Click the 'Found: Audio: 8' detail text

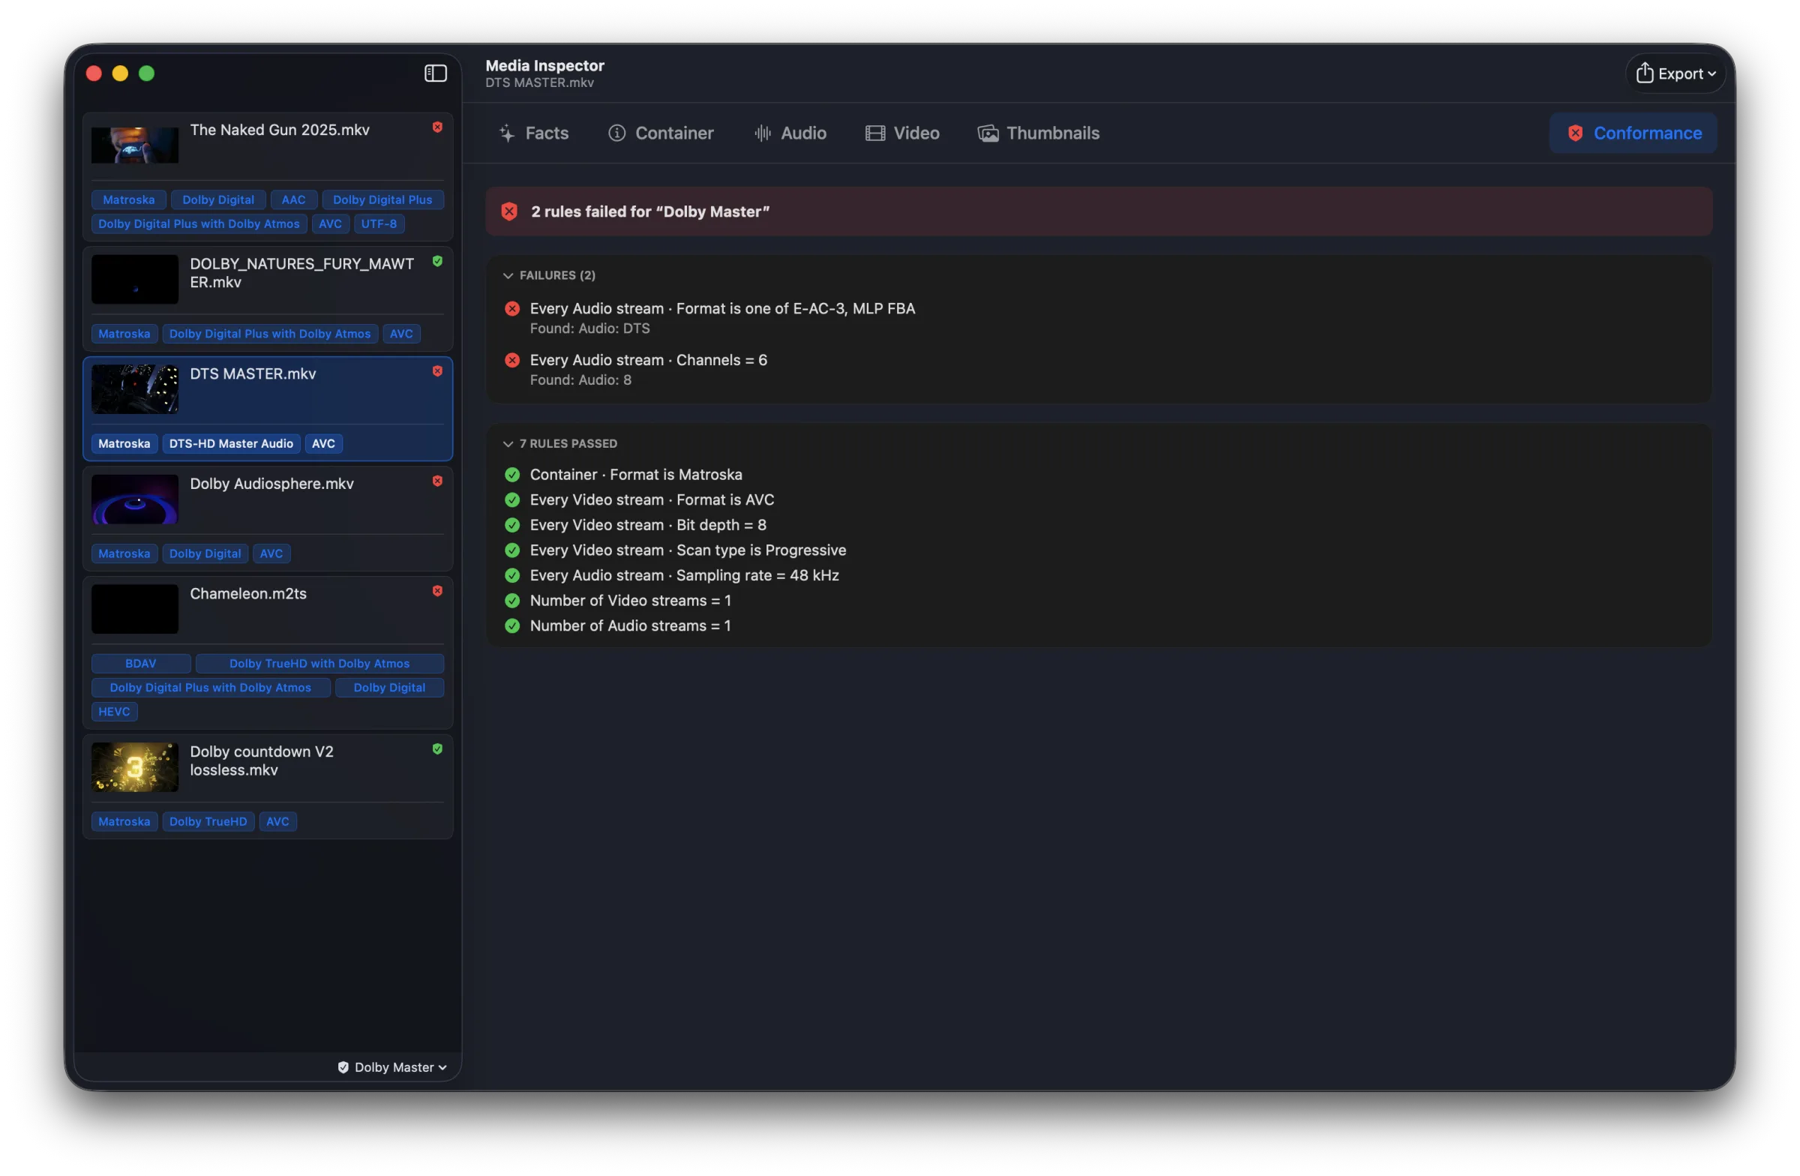click(580, 379)
